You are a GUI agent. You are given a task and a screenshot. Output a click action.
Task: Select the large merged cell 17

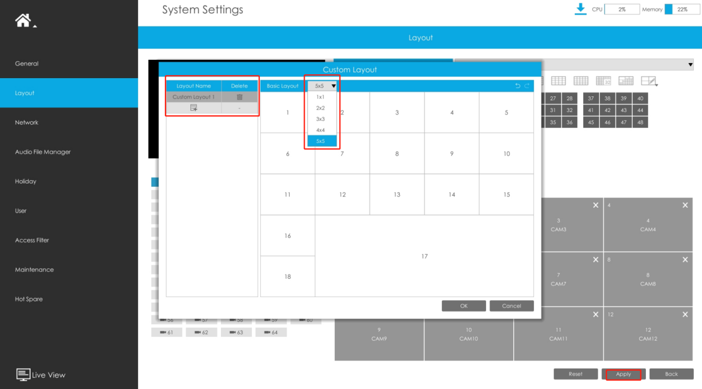pyautogui.click(x=425, y=256)
